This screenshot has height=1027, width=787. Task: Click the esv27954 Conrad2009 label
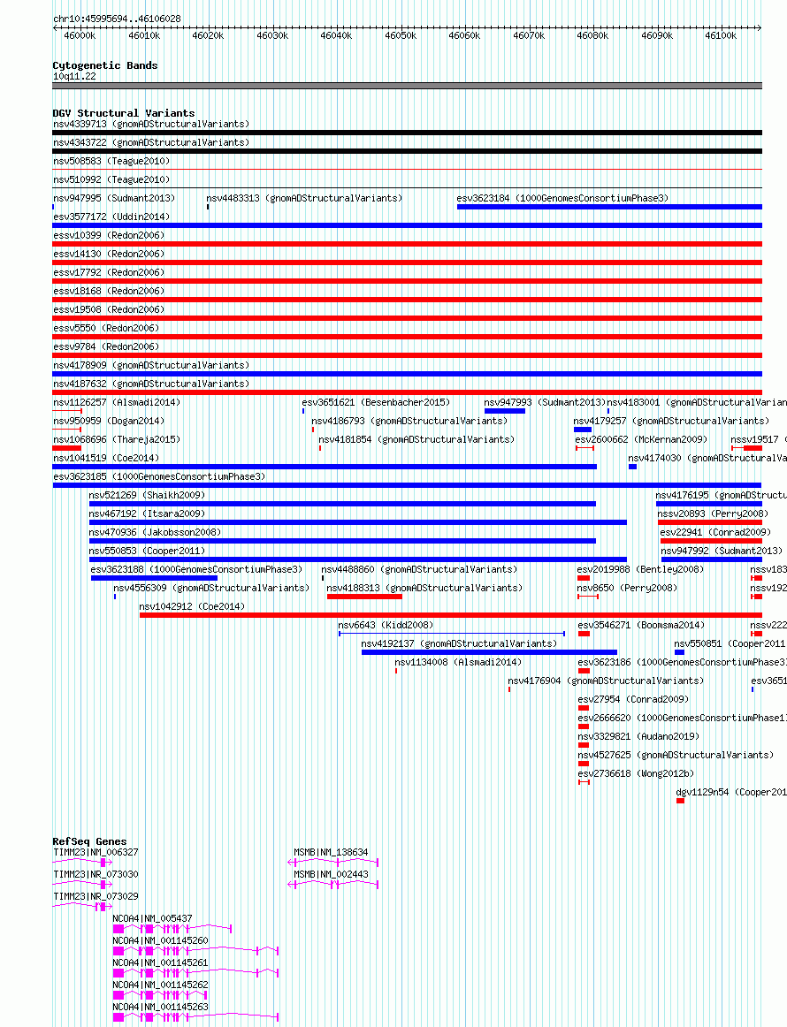[x=633, y=699]
